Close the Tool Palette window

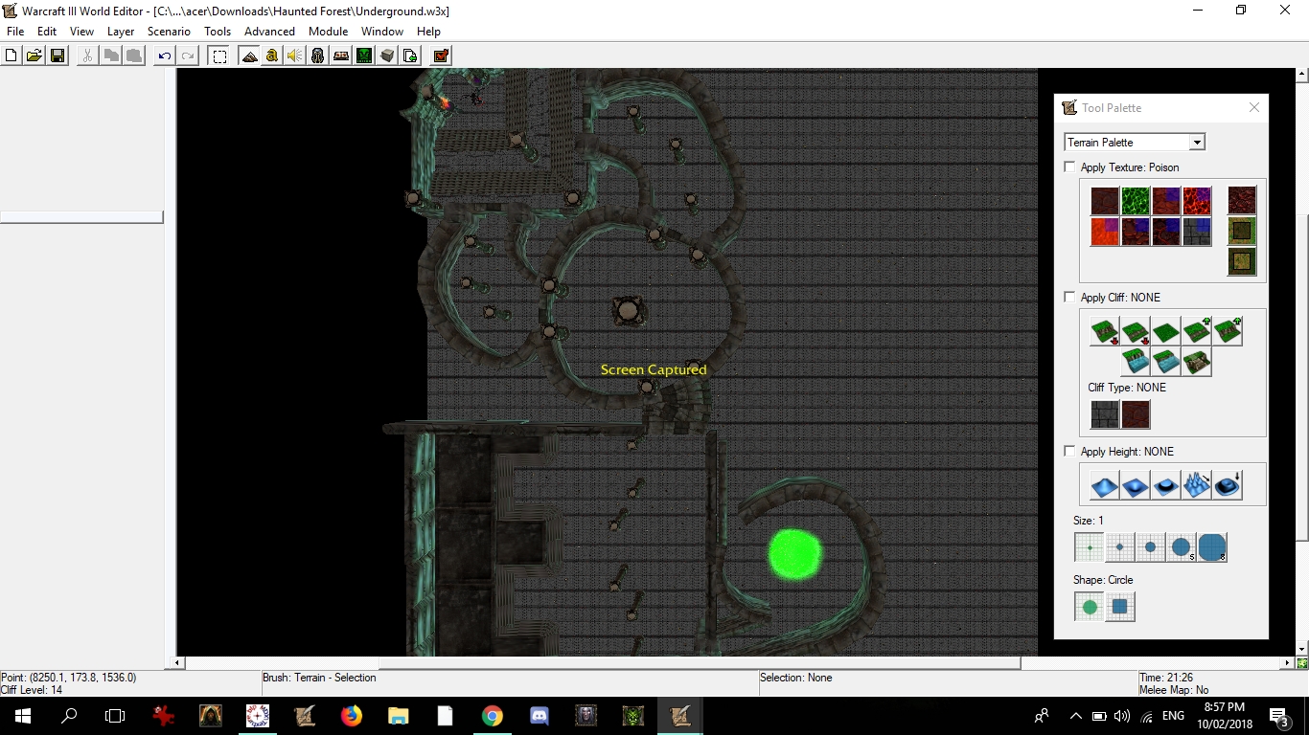point(1254,108)
